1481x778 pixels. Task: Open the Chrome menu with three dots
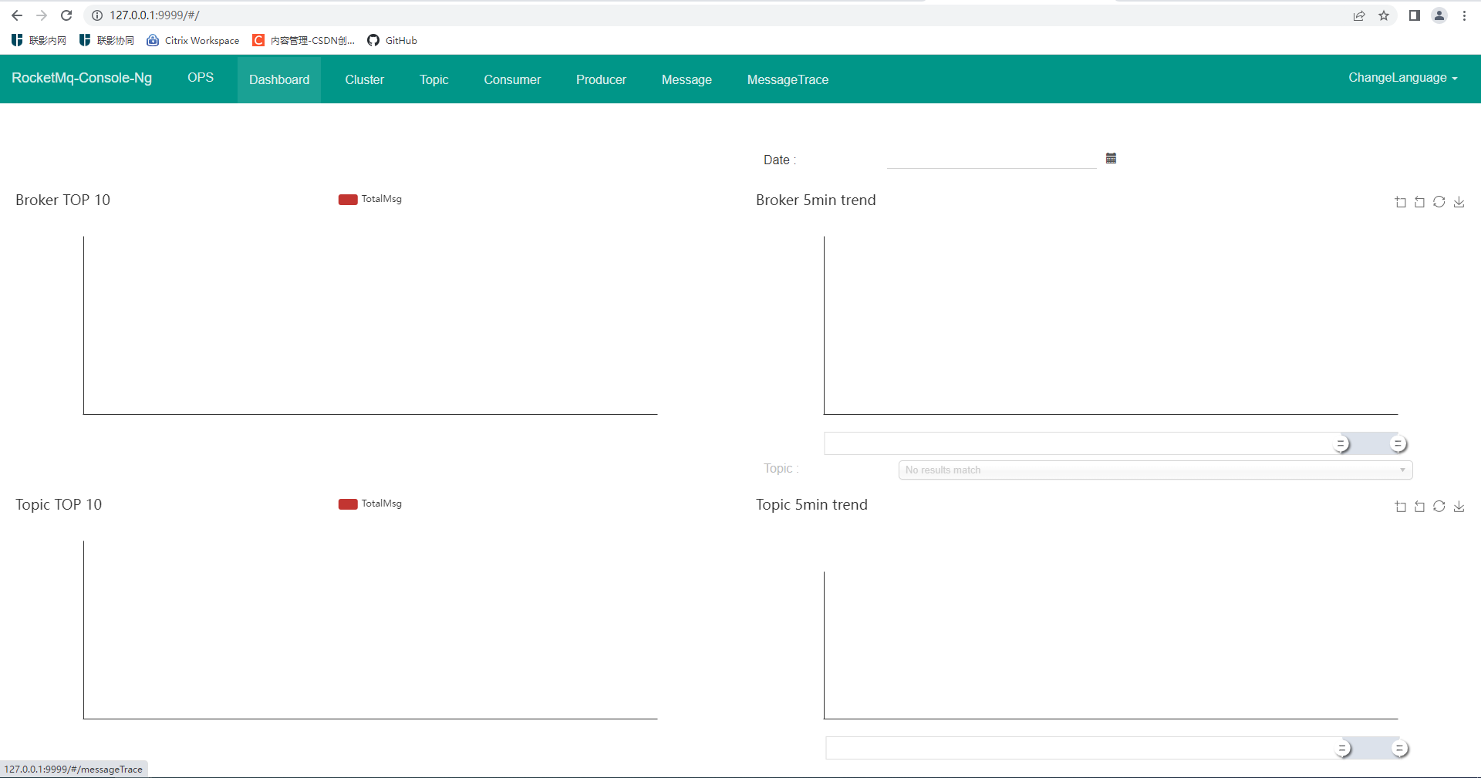click(1465, 15)
